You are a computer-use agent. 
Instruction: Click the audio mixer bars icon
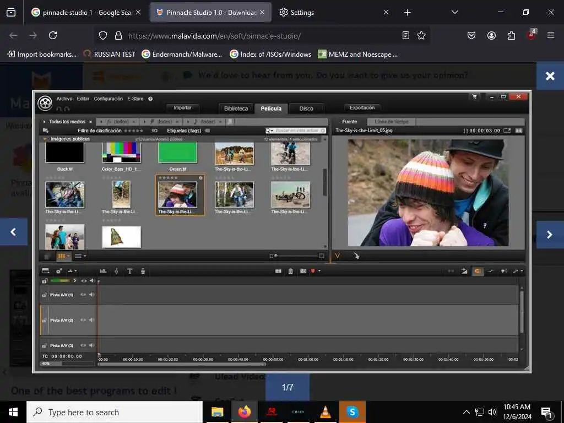coord(103,271)
